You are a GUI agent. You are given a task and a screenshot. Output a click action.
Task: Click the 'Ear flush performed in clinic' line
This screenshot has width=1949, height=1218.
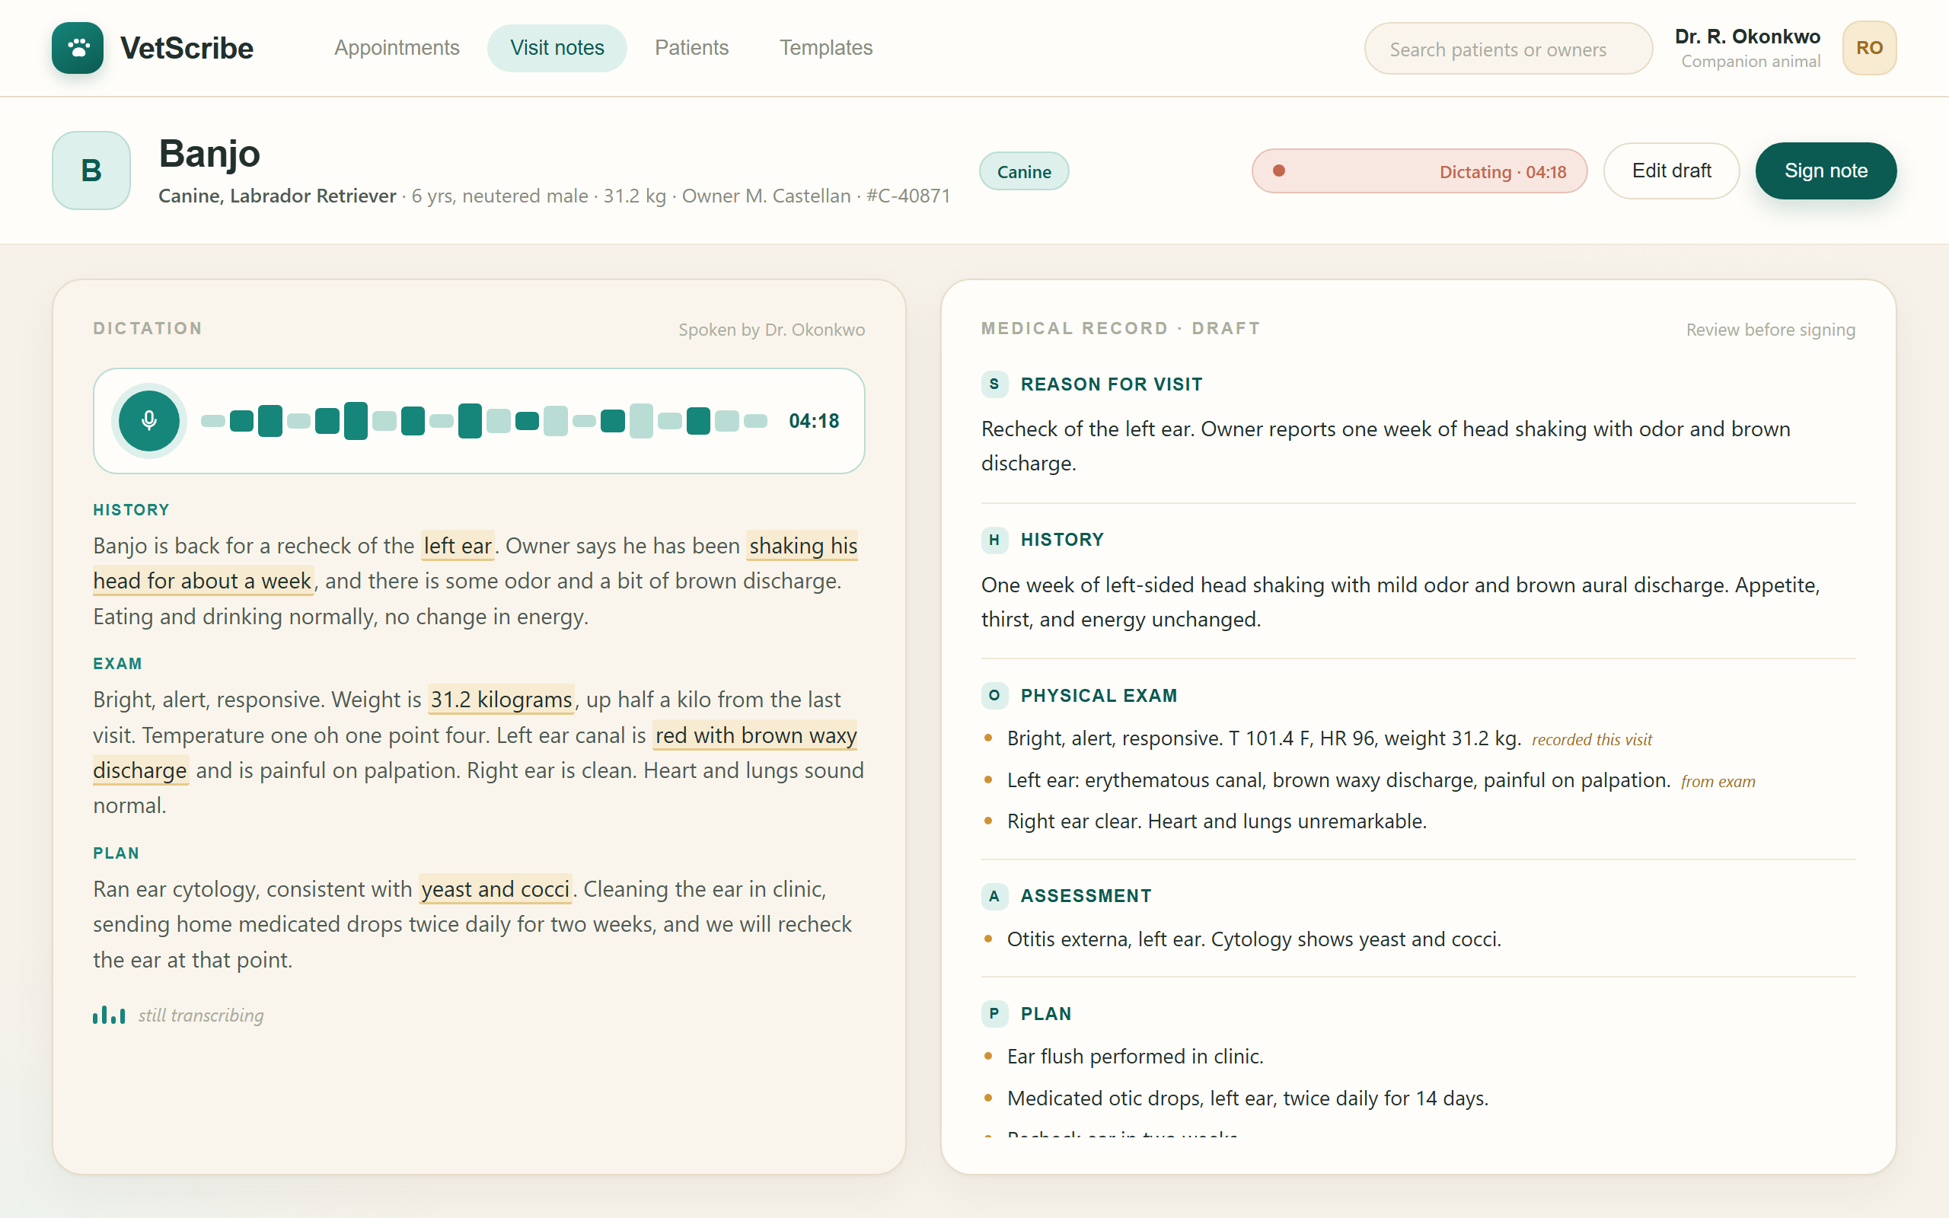(x=1135, y=1056)
